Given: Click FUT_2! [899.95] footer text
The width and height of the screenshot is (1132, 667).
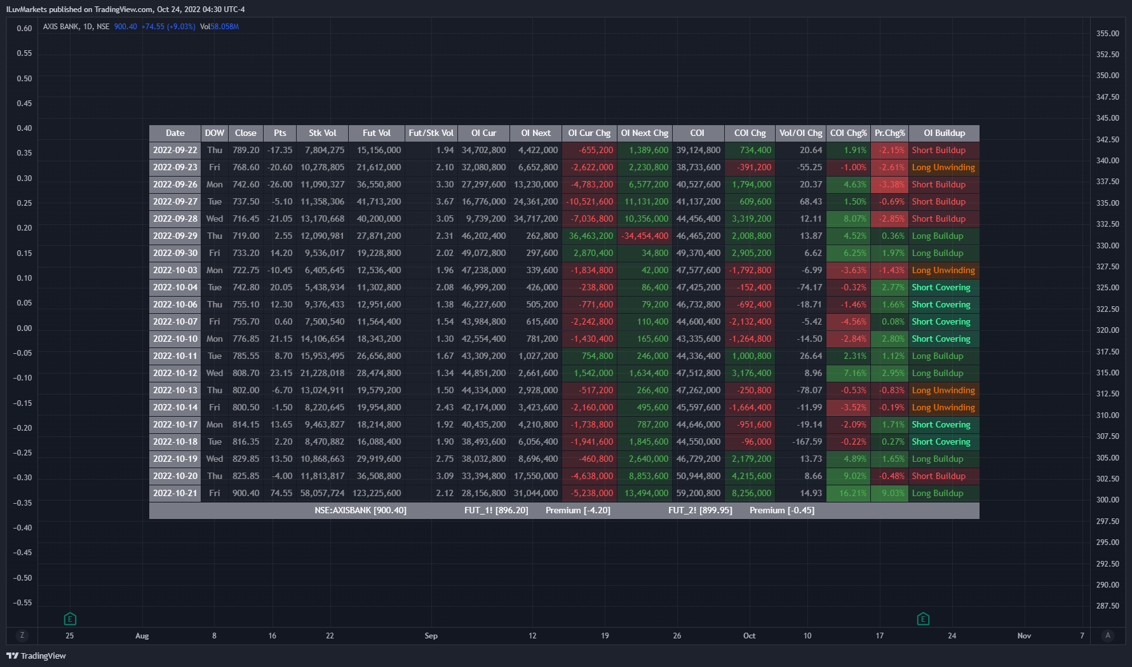Looking at the screenshot, I should [700, 511].
